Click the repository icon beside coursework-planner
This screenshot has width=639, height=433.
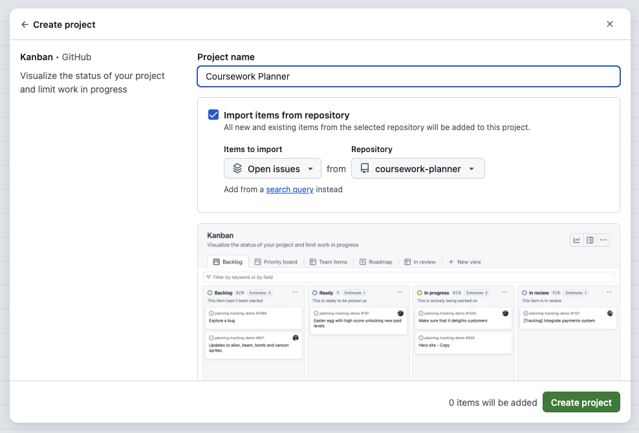tap(365, 168)
